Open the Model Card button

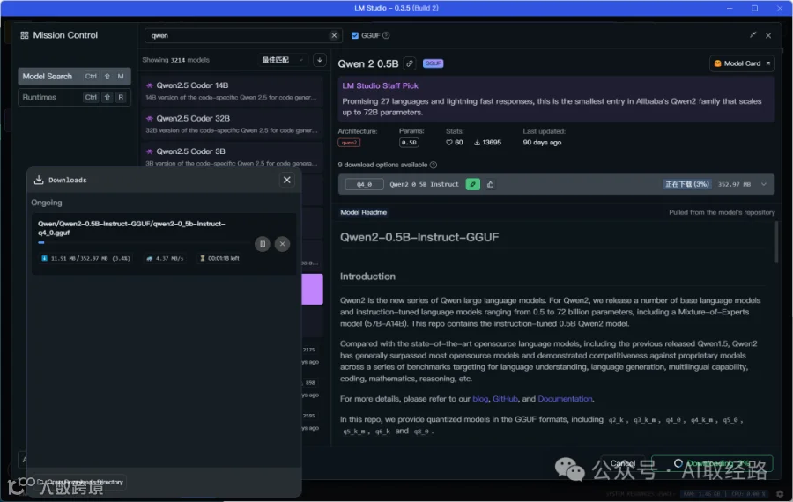(742, 63)
